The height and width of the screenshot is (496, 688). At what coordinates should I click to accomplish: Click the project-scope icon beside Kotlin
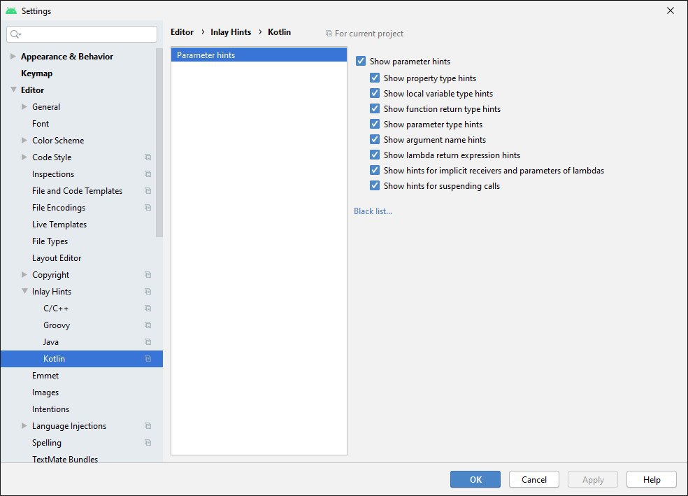click(x=148, y=359)
